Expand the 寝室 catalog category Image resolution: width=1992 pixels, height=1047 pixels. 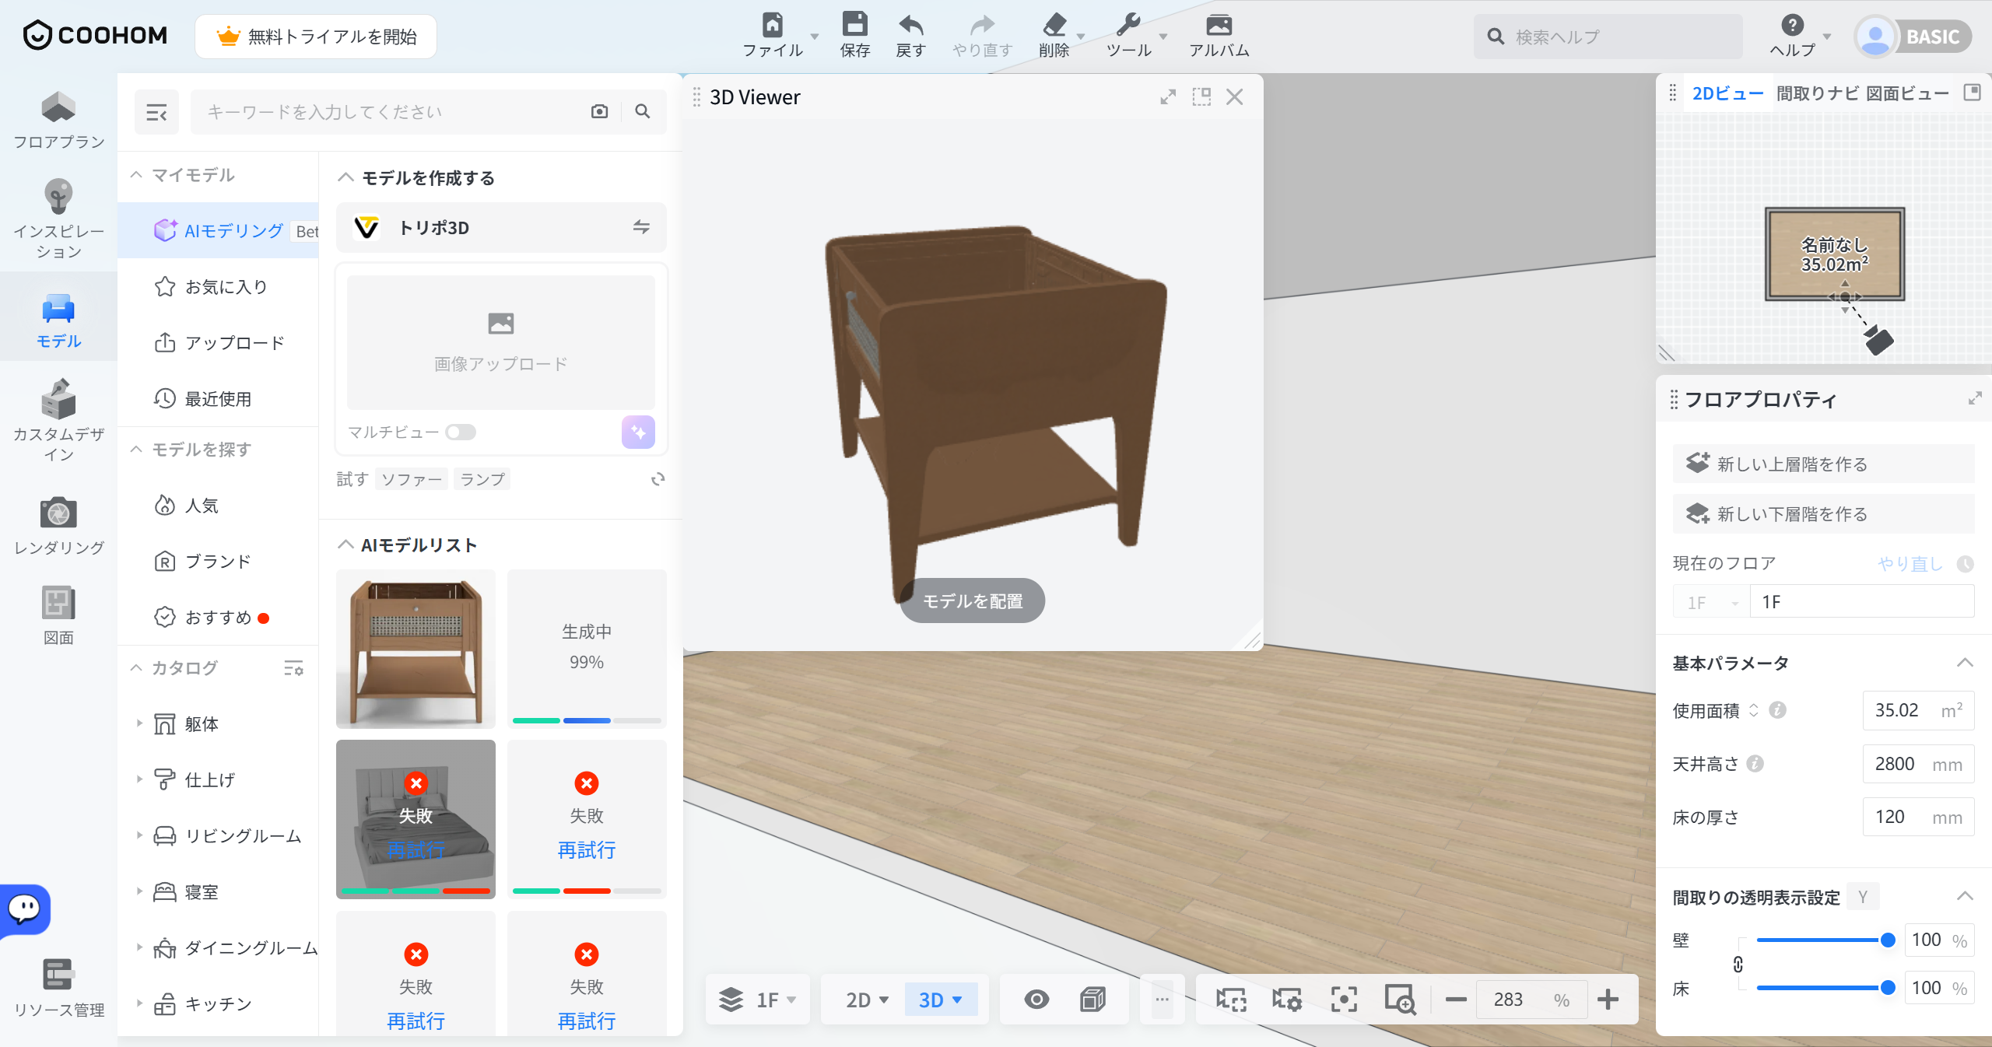[x=139, y=891]
